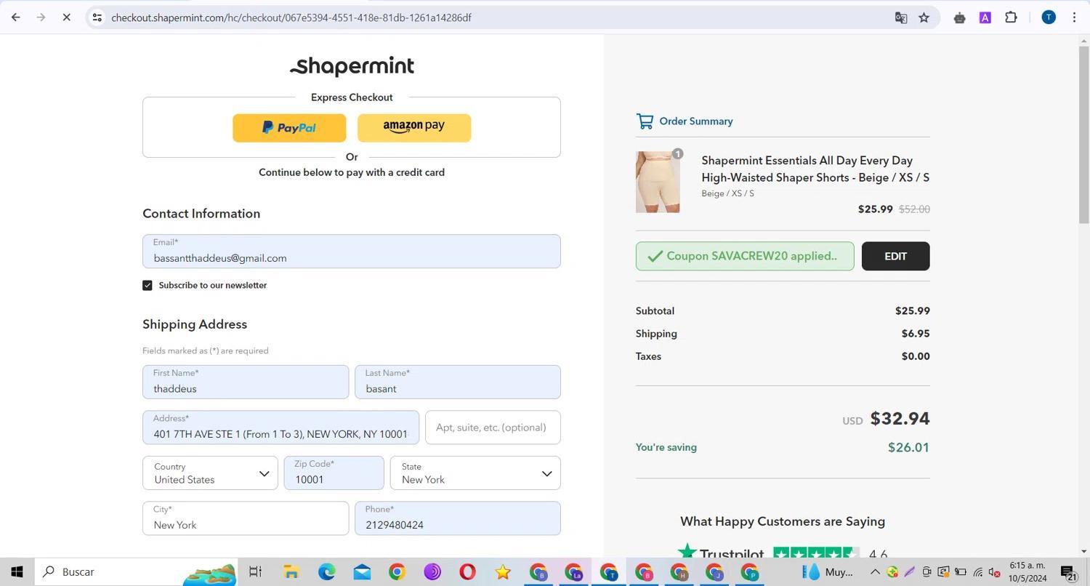The height and width of the screenshot is (586, 1090).
Task: Click EDIT to change the coupon
Action: coord(895,257)
